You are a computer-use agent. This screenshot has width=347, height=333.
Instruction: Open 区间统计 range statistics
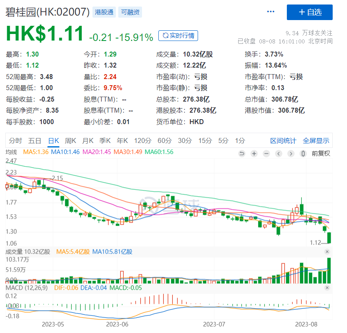tap(283, 140)
